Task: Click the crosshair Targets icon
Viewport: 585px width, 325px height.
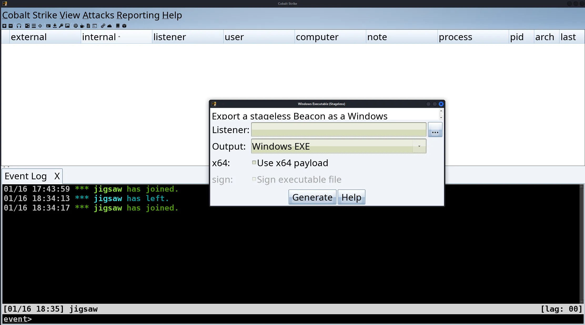Action: coord(40,26)
